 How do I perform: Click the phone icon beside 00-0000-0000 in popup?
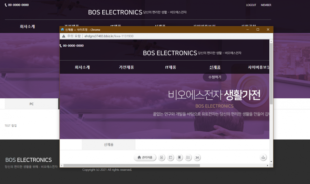pos(61,46)
